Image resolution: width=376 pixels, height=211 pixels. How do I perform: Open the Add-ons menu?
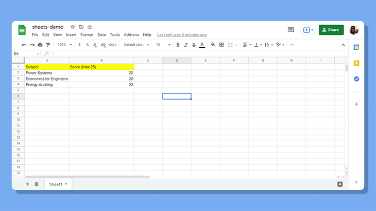point(131,34)
